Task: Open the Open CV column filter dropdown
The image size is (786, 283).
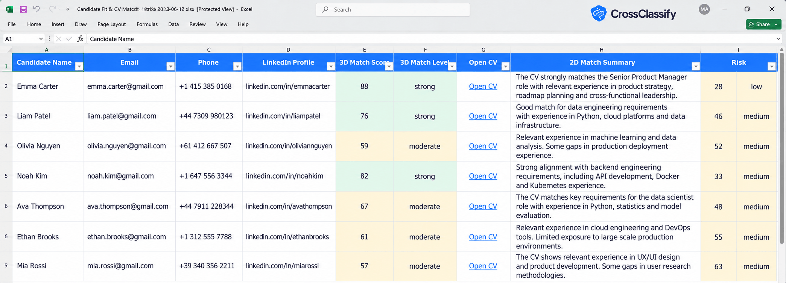Action: click(x=506, y=67)
